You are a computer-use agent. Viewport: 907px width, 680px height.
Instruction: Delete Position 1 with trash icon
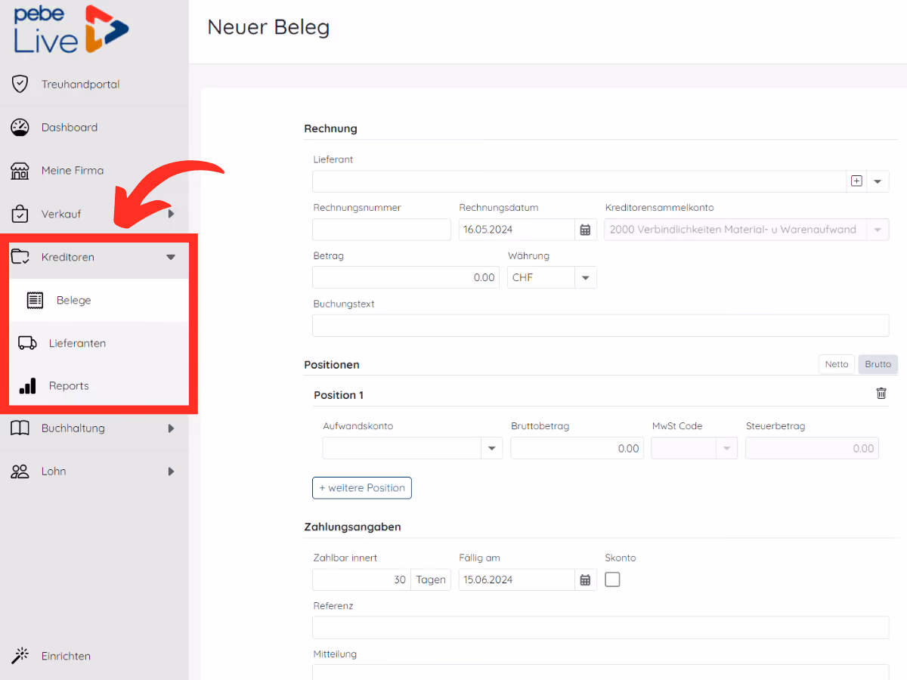pos(881,394)
